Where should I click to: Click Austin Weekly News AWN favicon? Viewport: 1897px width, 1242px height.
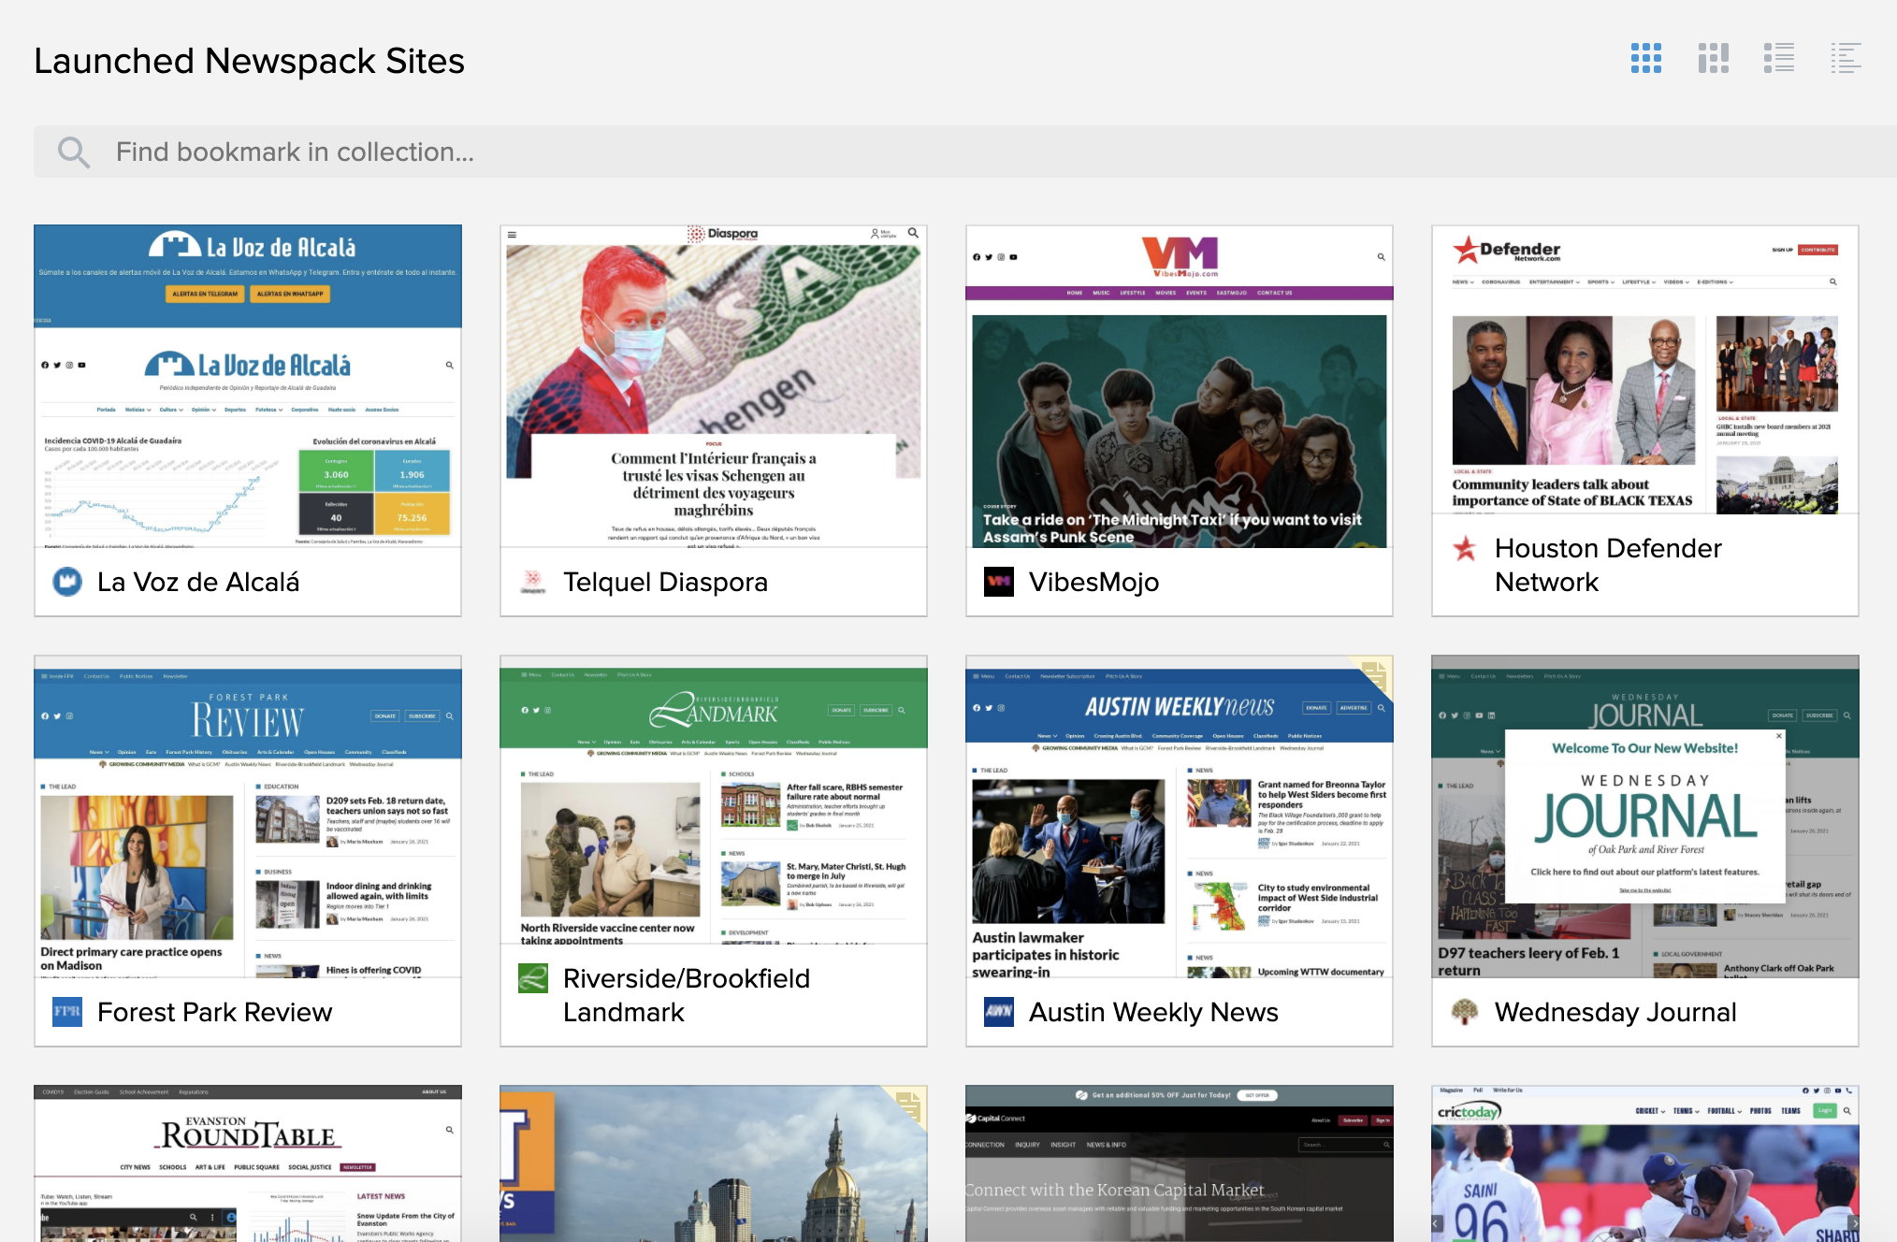coord(999,1012)
